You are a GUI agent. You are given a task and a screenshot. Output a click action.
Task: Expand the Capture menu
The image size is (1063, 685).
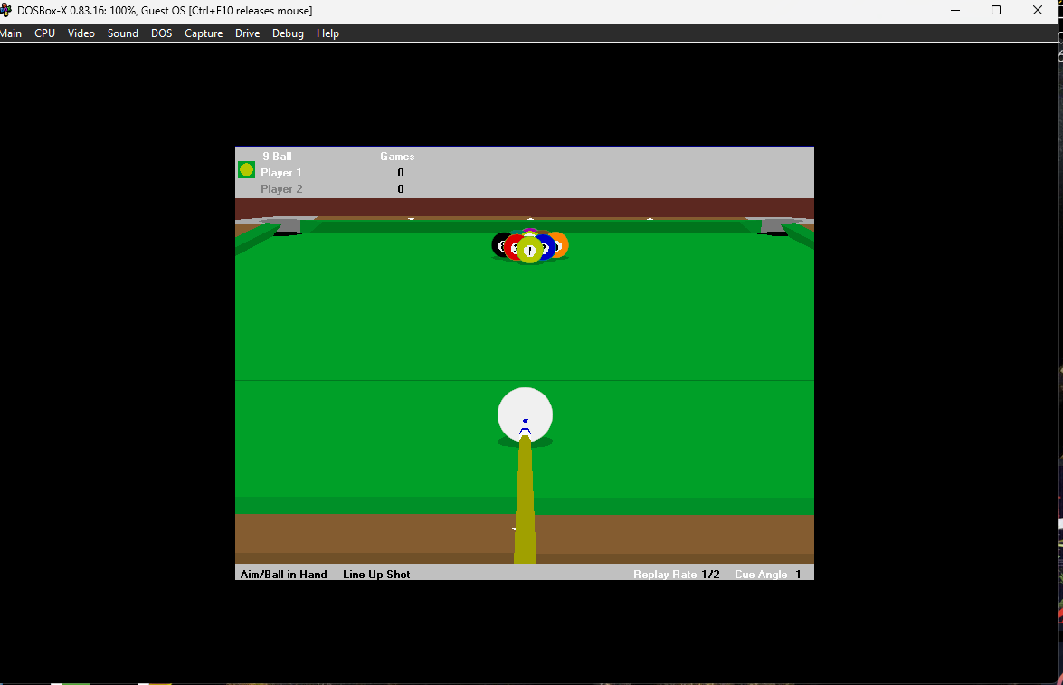204,33
